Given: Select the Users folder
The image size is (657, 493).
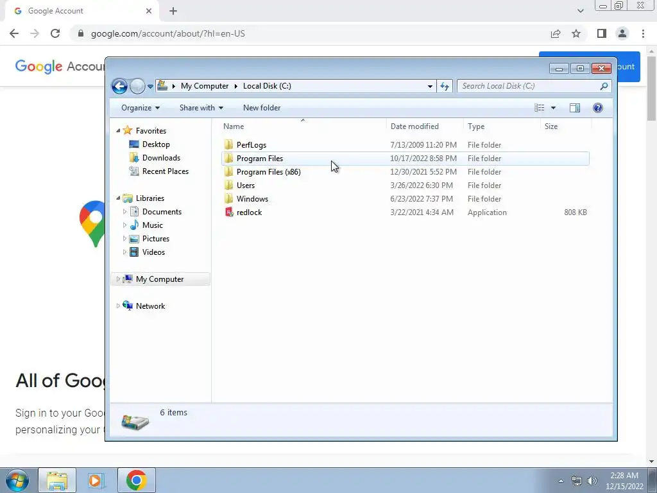Looking at the screenshot, I should pos(246,186).
